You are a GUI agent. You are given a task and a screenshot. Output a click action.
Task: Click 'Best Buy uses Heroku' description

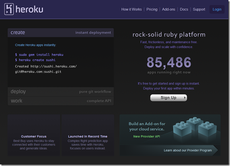tap(34, 145)
